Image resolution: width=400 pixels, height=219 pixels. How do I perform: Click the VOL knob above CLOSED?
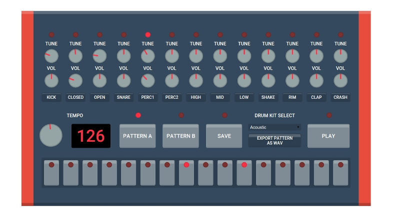[75, 80]
